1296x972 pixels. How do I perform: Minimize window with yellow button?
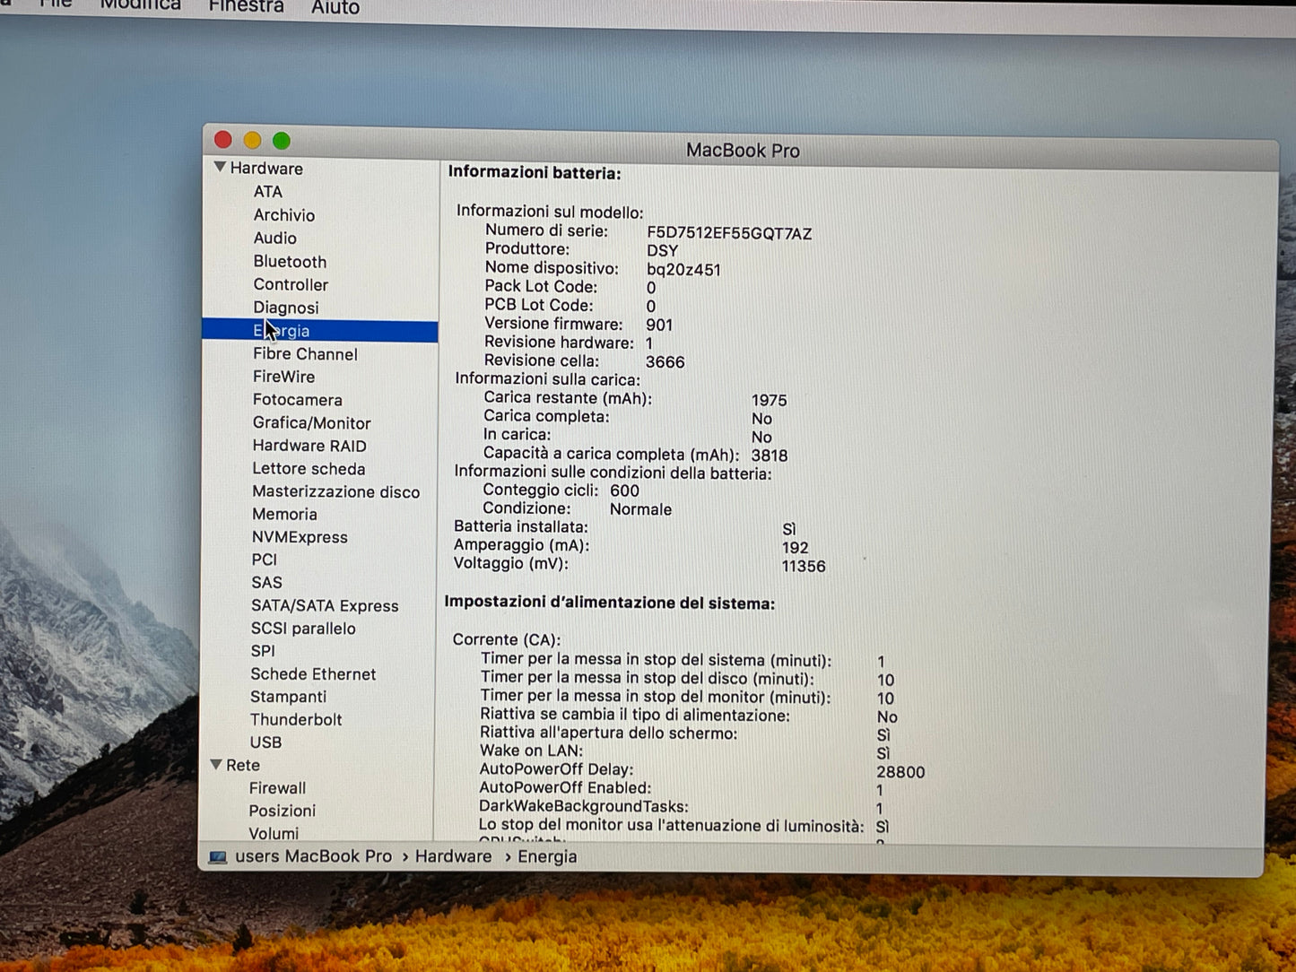click(252, 141)
